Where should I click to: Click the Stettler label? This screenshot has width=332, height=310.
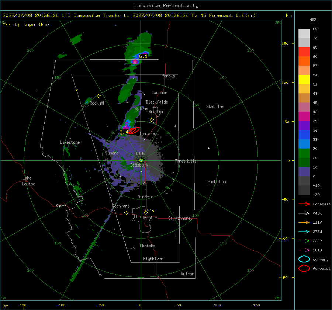click(215, 107)
